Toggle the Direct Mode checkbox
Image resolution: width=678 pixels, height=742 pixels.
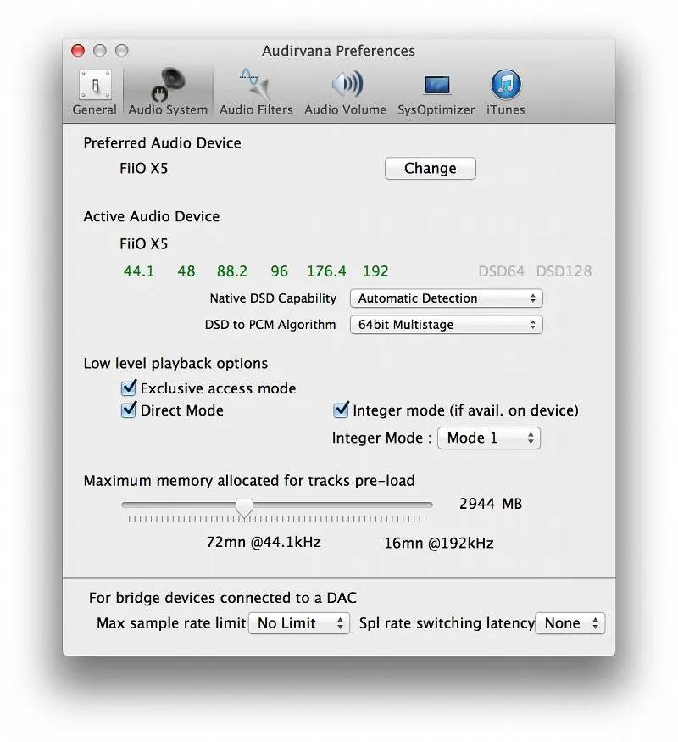coord(129,410)
